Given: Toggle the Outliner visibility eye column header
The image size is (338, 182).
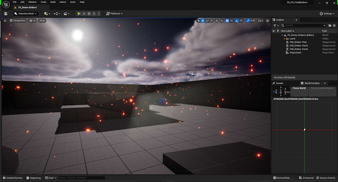Looking at the screenshot, I should (x=274, y=31).
